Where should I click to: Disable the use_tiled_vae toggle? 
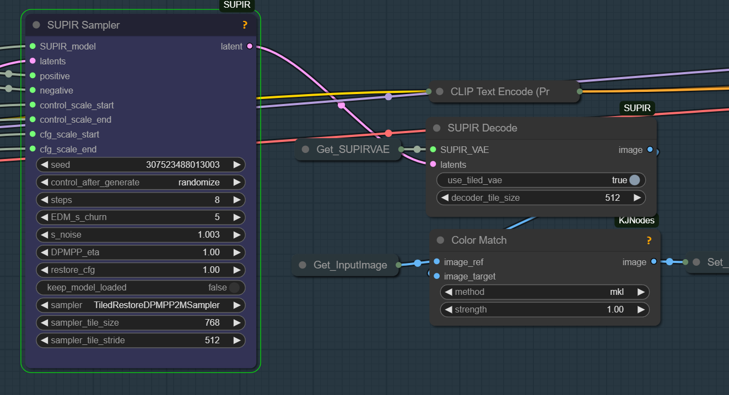[x=634, y=180]
